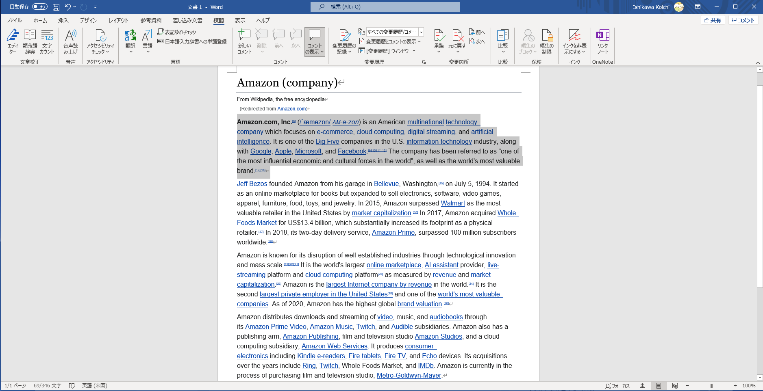Screen dimensions: 763x391
Task: Start Read Aloud (音声読み上げ)
Action: [71, 41]
